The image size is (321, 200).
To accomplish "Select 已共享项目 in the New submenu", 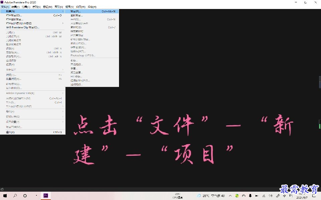I will [92, 35].
